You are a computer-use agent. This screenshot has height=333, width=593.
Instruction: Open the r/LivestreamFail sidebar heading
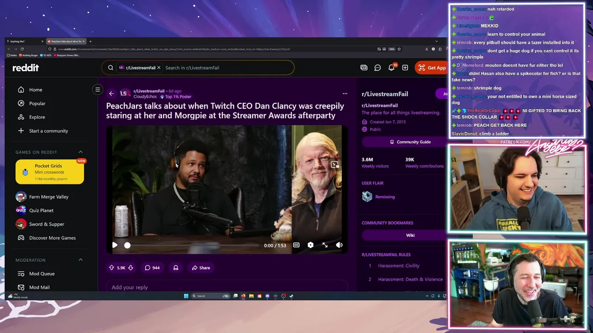pos(385,94)
